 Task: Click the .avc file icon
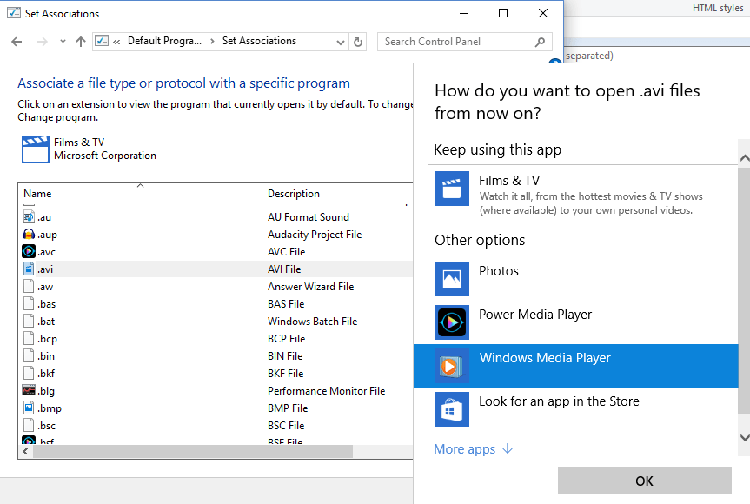(x=29, y=251)
